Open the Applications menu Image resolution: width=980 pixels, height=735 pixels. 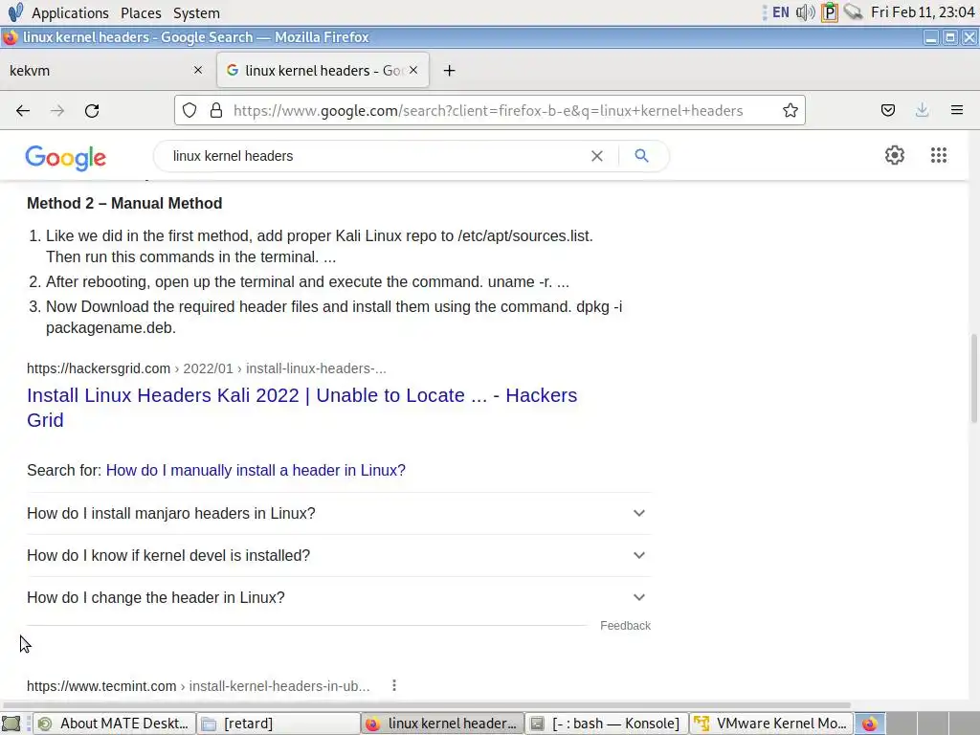pos(70,12)
